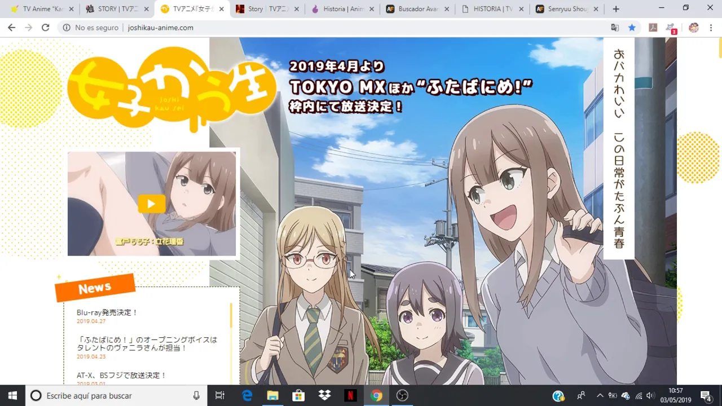Click the browser forward arrow
This screenshot has height=406, width=722.
point(28,28)
